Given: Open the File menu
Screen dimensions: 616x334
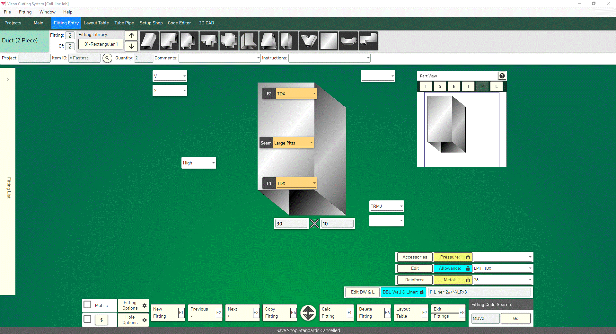Looking at the screenshot, I should pyautogui.click(x=7, y=12).
